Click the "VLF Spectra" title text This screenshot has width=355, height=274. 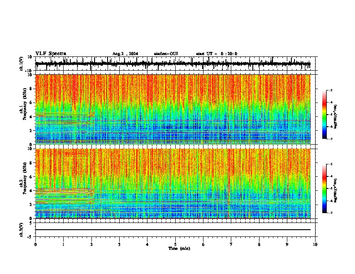[51, 54]
